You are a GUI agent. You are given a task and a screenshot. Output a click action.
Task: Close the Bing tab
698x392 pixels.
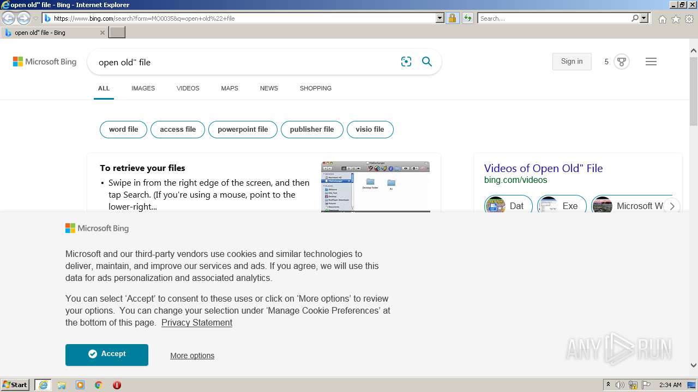tap(102, 33)
